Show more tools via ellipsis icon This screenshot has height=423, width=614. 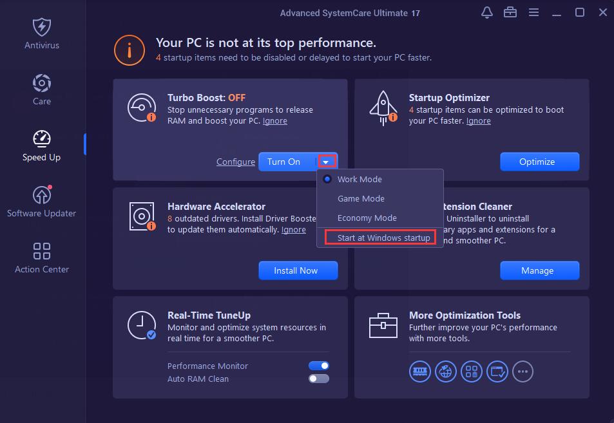tap(523, 371)
